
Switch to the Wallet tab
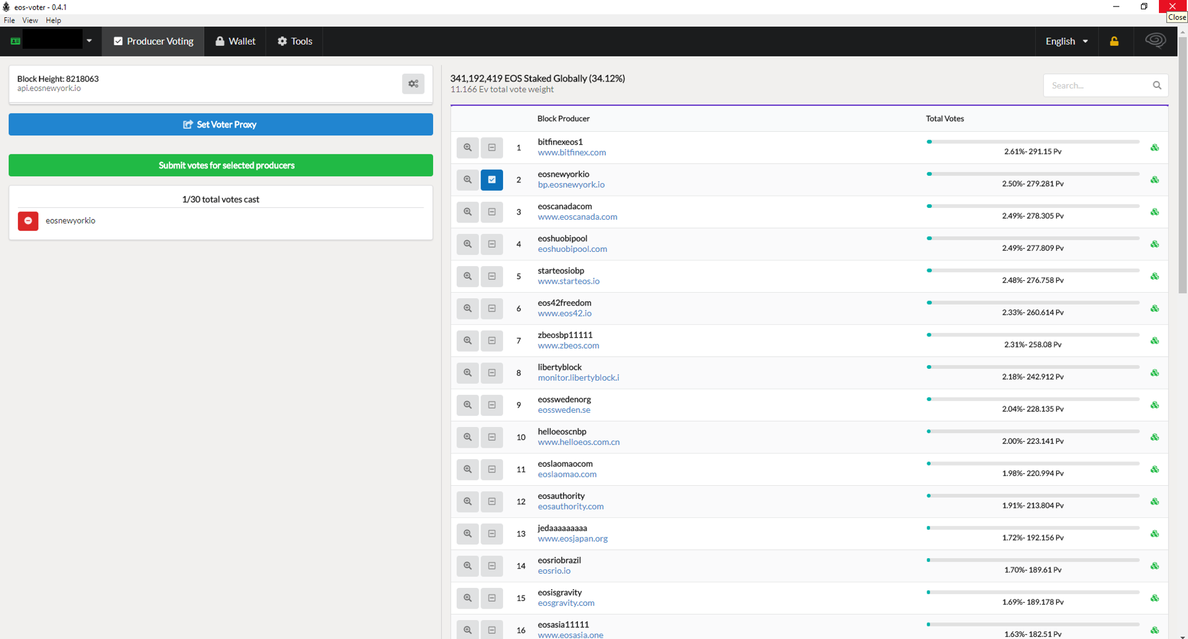(x=235, y=41)
